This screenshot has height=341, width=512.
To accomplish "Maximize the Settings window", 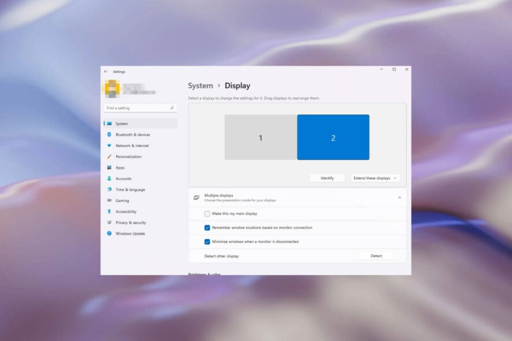I will click(x=394, y=69).
